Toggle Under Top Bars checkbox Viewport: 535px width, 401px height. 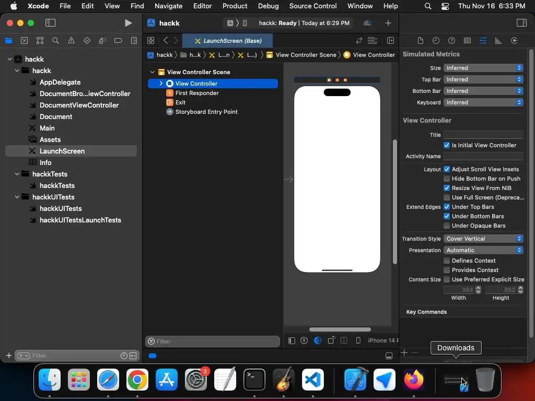(x=446, y=207)
